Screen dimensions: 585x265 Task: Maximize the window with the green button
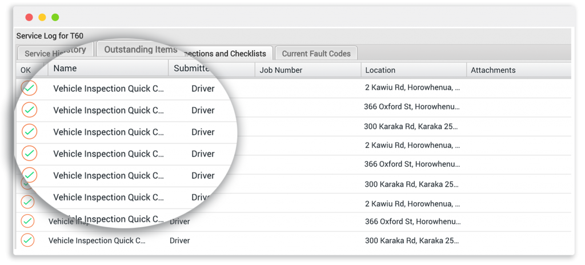point(55,17)
